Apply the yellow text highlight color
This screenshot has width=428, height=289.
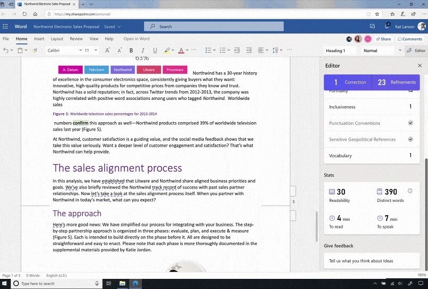coord(166,50)
